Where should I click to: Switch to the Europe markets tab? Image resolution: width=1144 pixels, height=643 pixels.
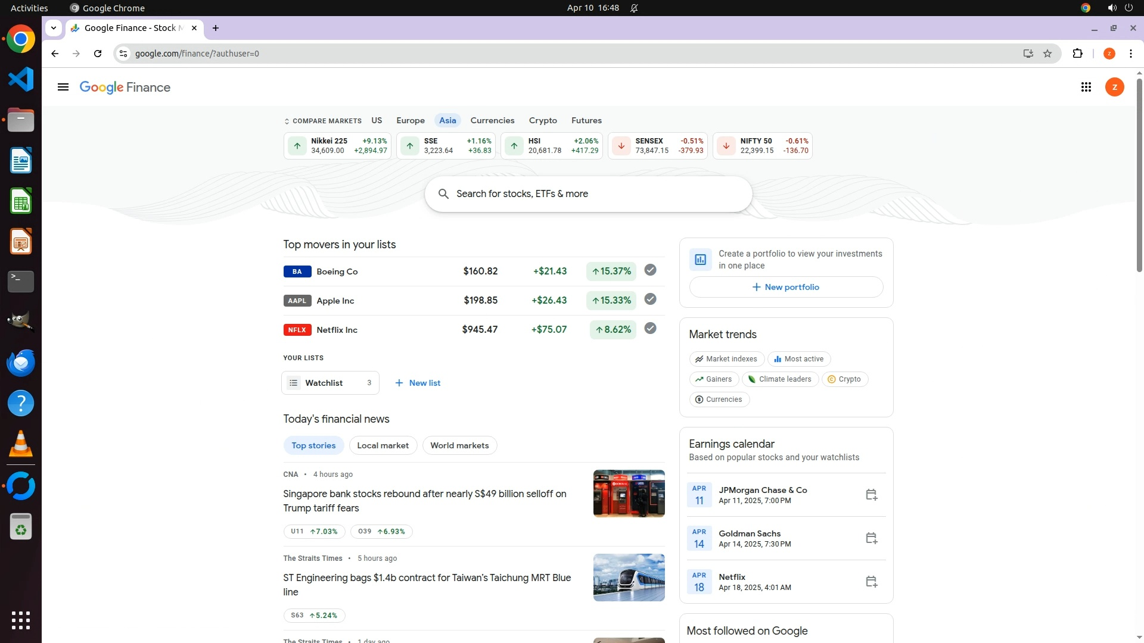tap(411, 120)
